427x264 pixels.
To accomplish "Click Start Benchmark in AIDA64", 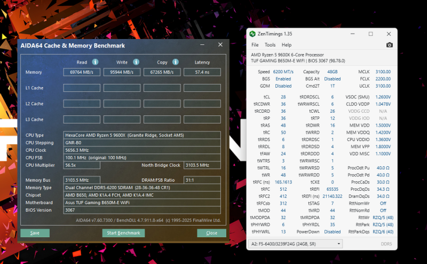I will pos(123,233).
